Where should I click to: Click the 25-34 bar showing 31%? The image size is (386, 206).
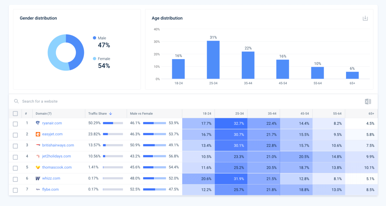click(213, 60)
